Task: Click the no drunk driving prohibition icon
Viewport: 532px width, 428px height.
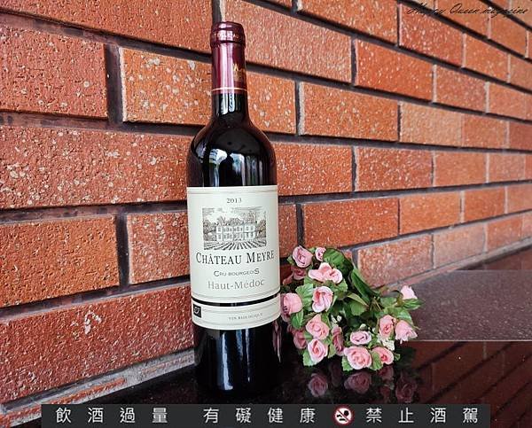Action: 344,416
